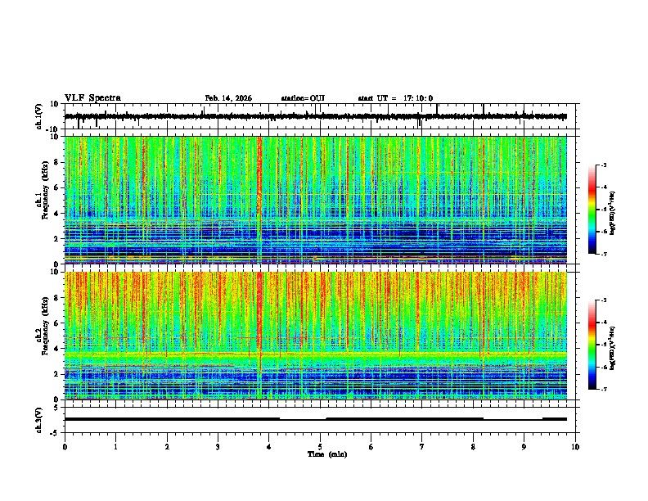
Task: Click the "ch.3(V)" axis label
Action: click(x=39, y=420)
